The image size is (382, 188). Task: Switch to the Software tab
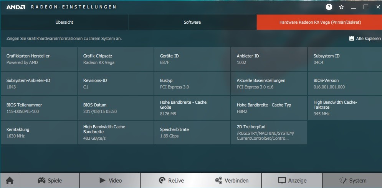(192, 22)
